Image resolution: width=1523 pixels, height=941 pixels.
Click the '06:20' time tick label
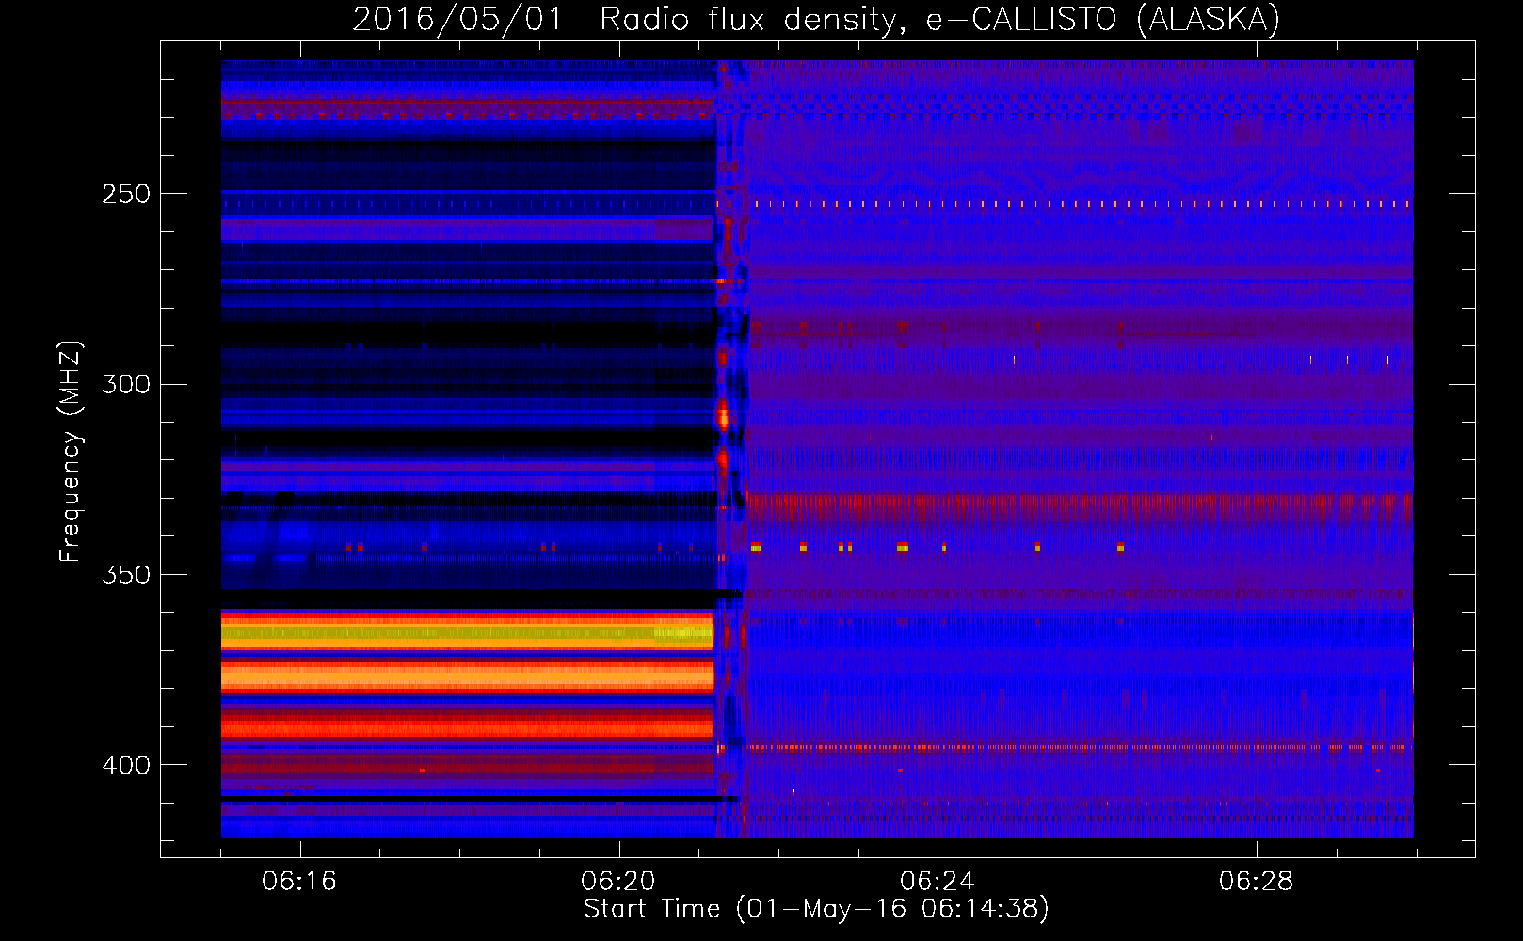tap(618, 881)
